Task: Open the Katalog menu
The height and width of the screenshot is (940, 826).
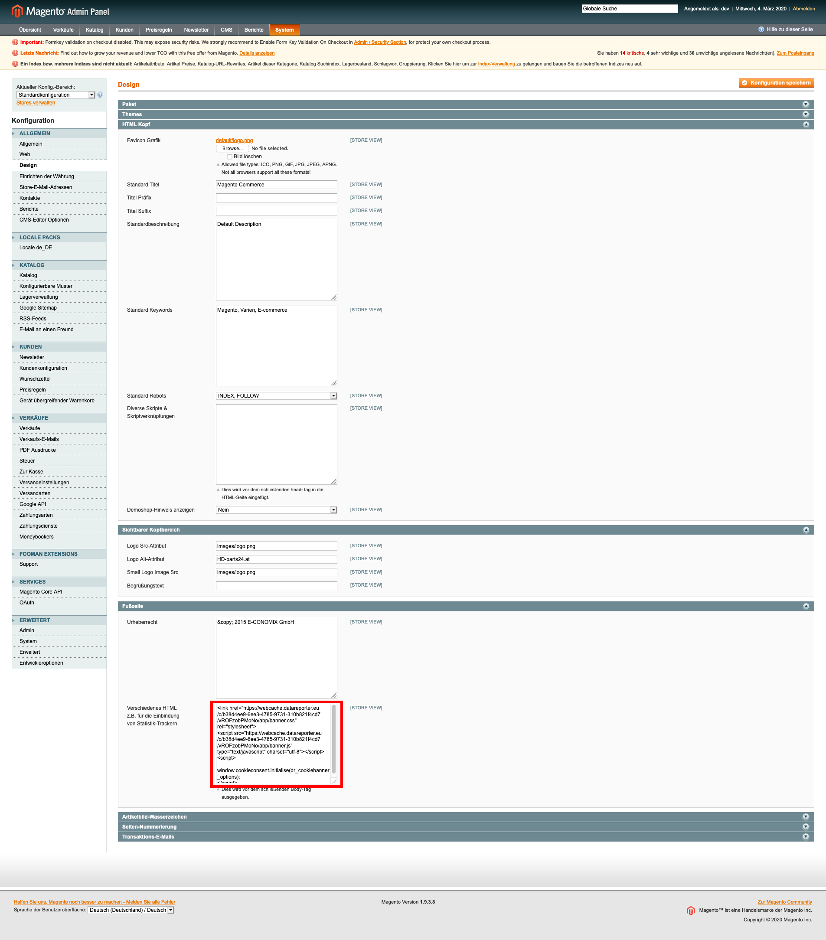Action: click(94, 30)
